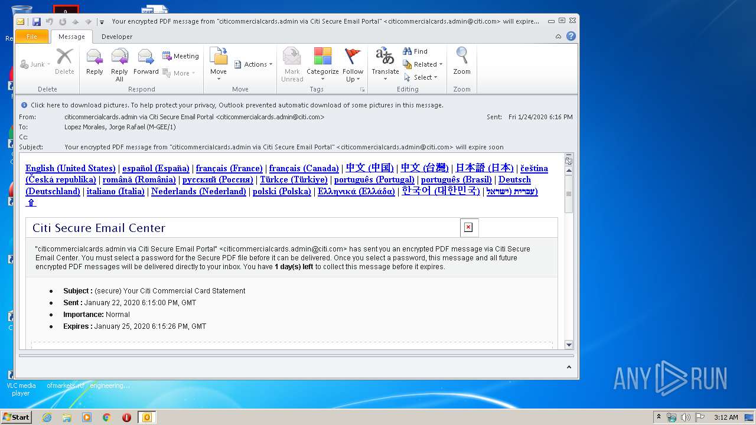Screen dimensions: 756x425
Task: Expand the Related dropdown
Action: (423, 64)
